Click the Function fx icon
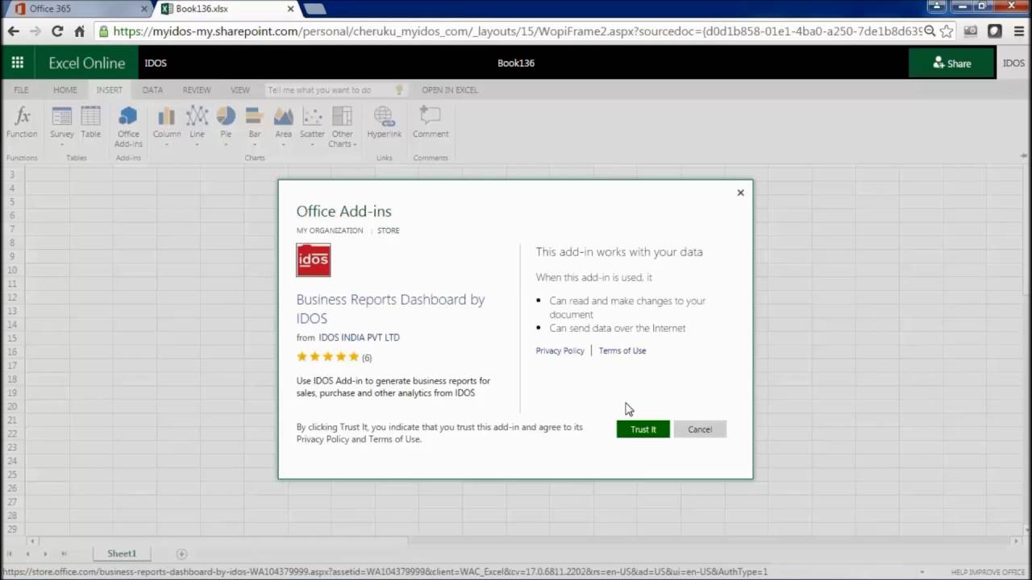The height and width of the screenshot is (580, 1032). click(23, 116)
